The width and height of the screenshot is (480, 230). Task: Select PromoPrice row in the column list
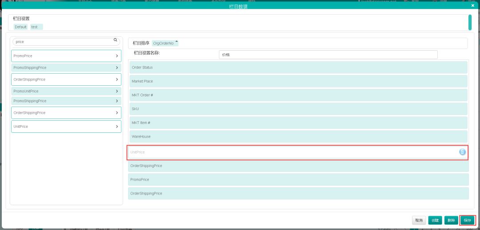tap(298, 179)
